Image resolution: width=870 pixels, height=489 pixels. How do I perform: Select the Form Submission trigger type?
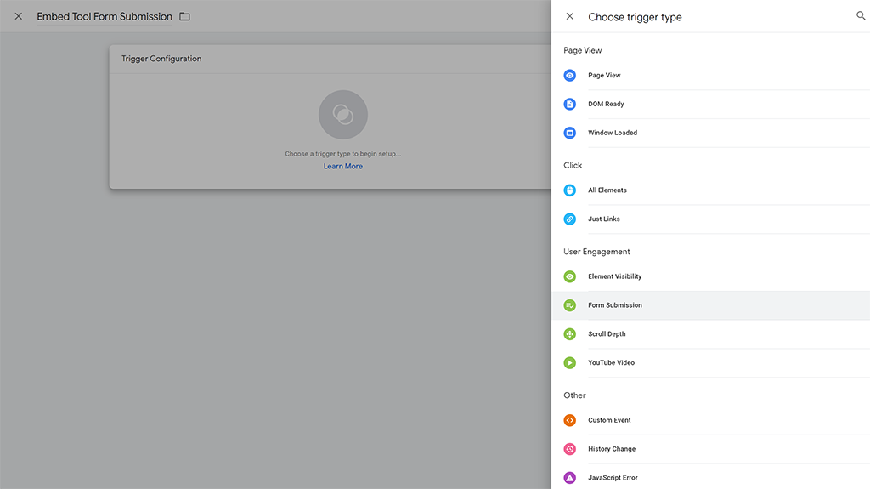(x=615, y=305)
